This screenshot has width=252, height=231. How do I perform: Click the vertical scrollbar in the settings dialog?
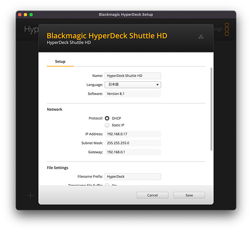[212, 108]
